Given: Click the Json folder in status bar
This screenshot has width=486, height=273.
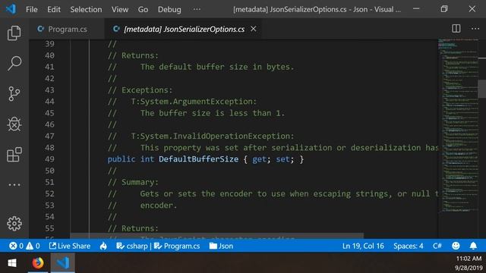Looking at the screenshot, I should coord(221,246).
